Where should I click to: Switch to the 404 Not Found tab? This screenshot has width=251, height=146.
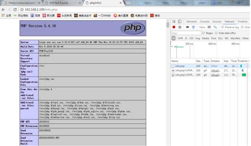pyautogui.click(x=63, y=3)
